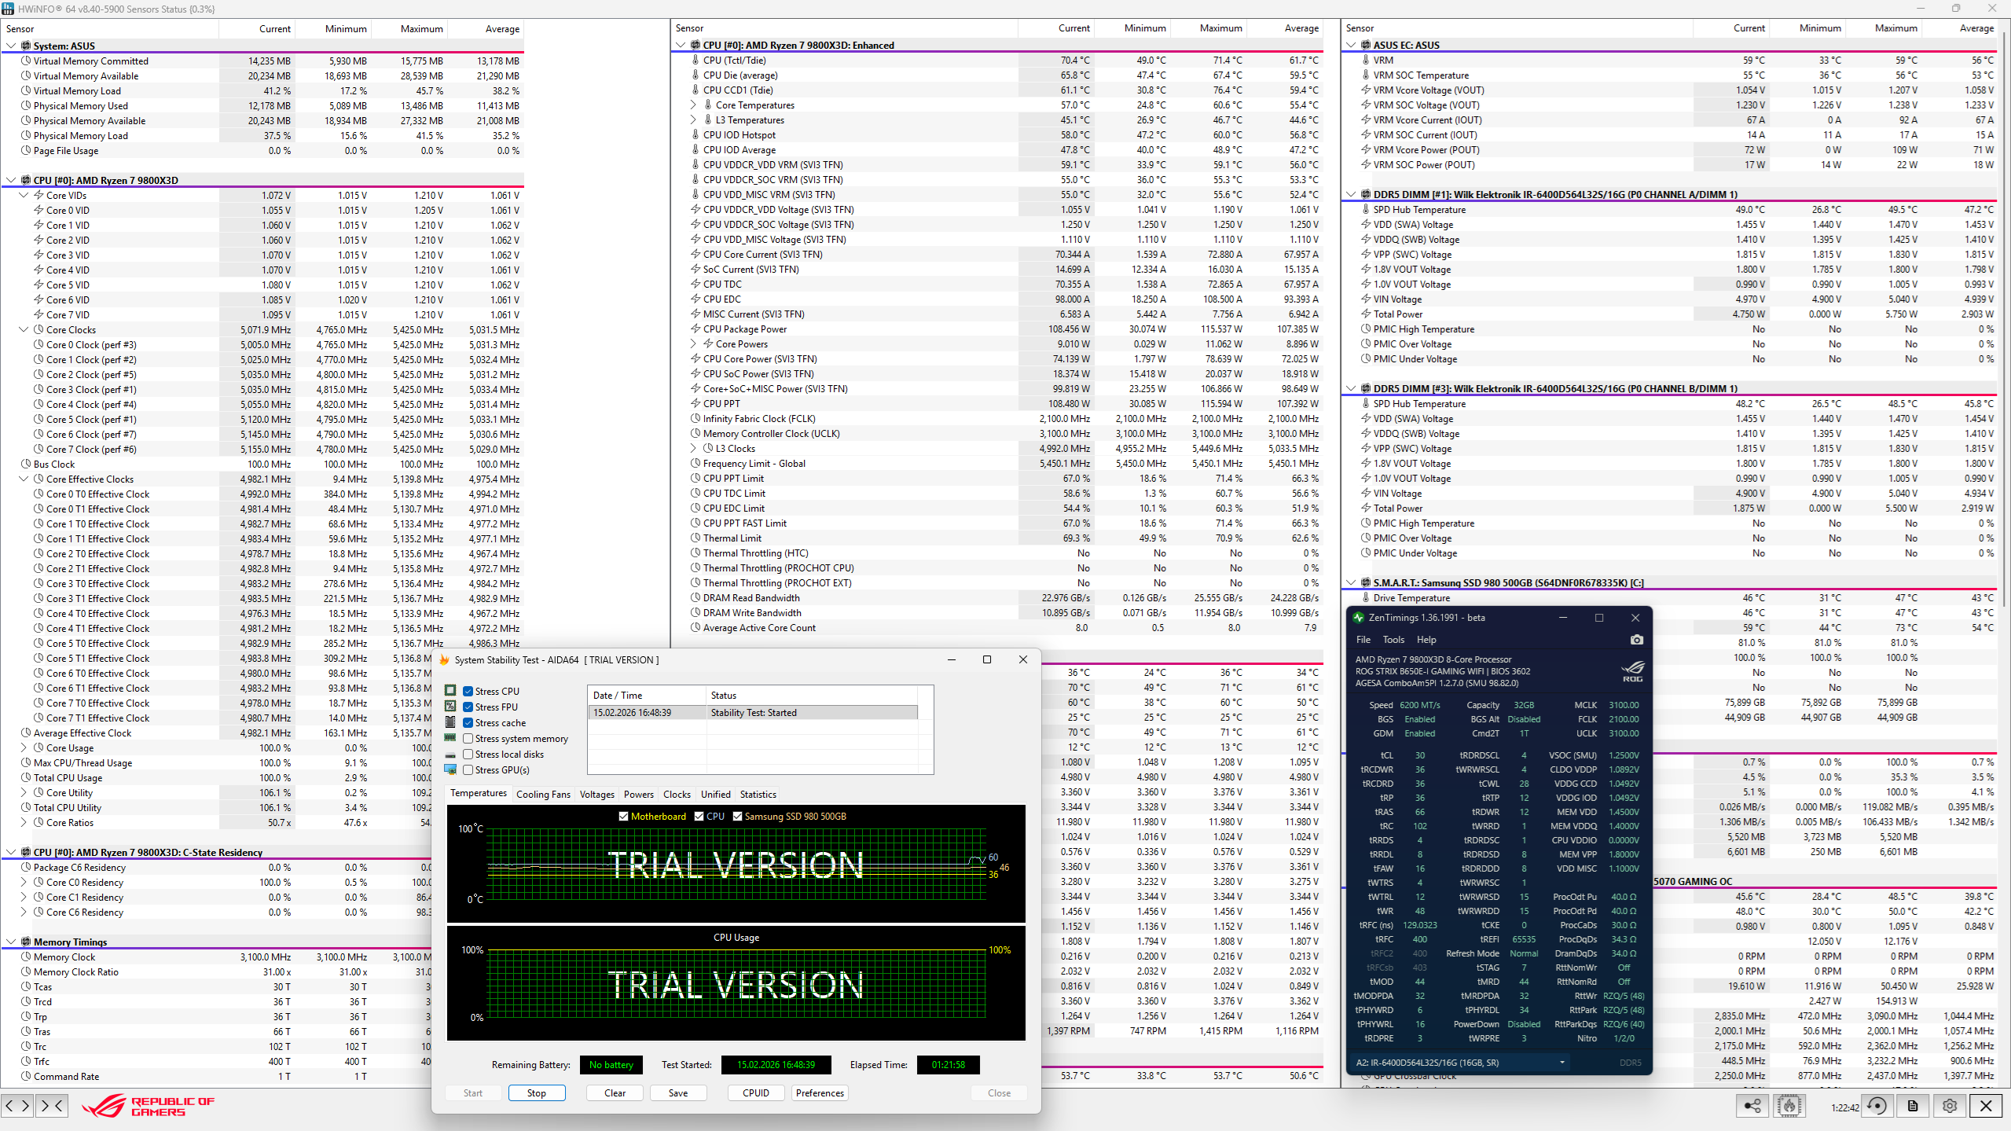Enable Stress system memory checkbox
The image size is (2011, 1131).
pyautogui.click(x=468, y=739)
